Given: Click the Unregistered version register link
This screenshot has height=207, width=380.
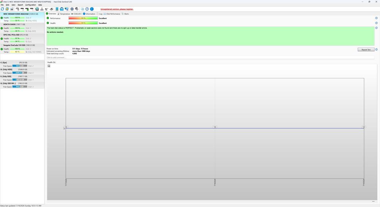Looking at the screenshot, I should (x=117, y=9).
